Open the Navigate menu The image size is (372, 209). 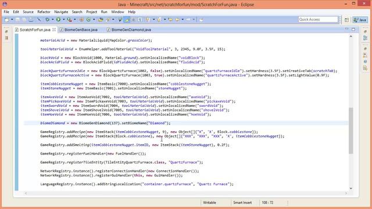(x=61, y=12)
